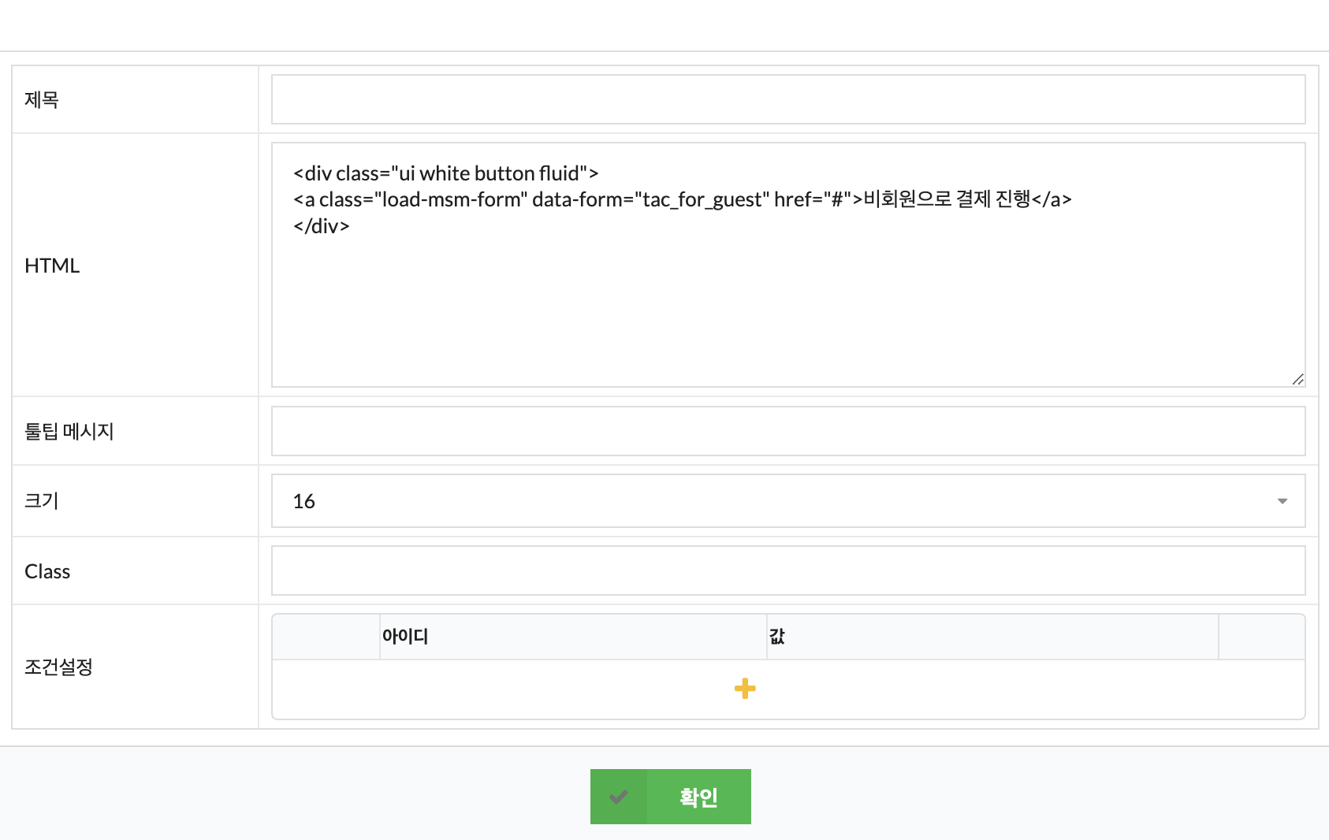Click the HTML textarea resize handle
The height and width of the screenshot is (840, 1329).
[x=1297, y=379]
